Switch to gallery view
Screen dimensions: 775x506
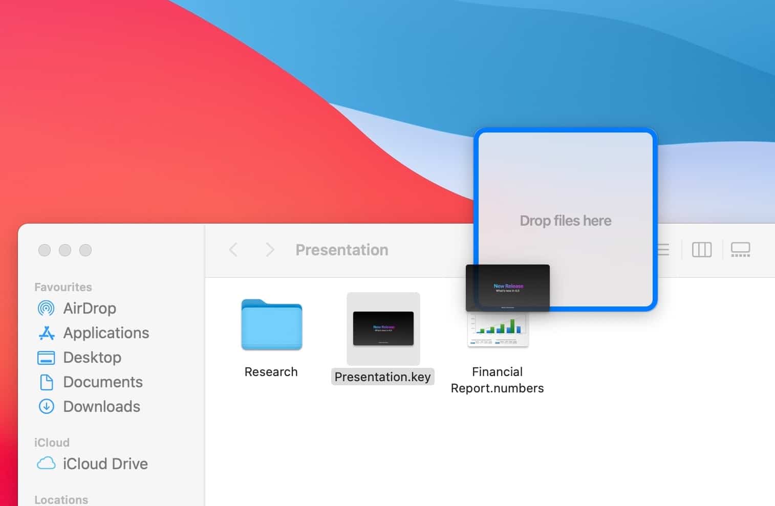(x=741, y=250)
